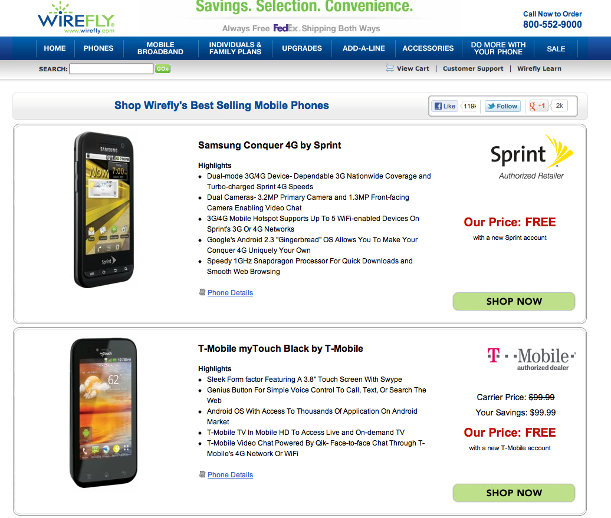
Task: Click the Sprint Authorized Retailer logo
Action: click(x=531, y=157)
